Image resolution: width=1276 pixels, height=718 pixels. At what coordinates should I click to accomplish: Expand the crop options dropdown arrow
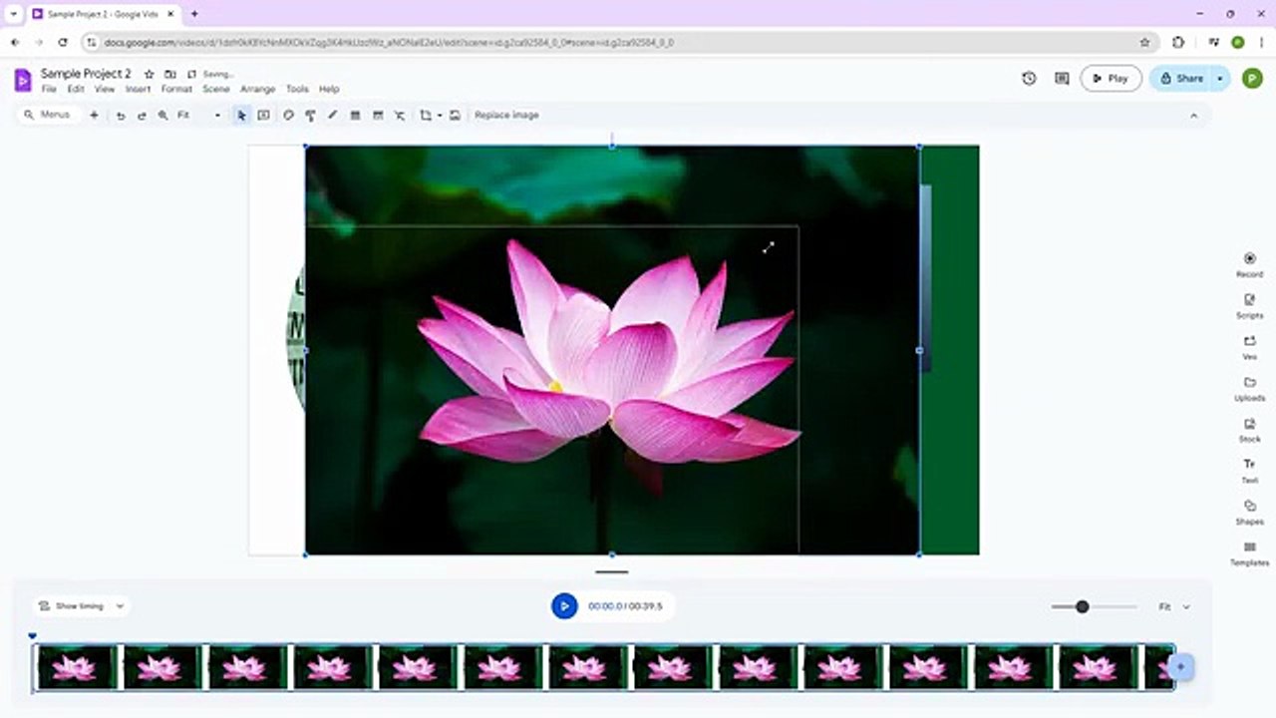tap(439, 116)
